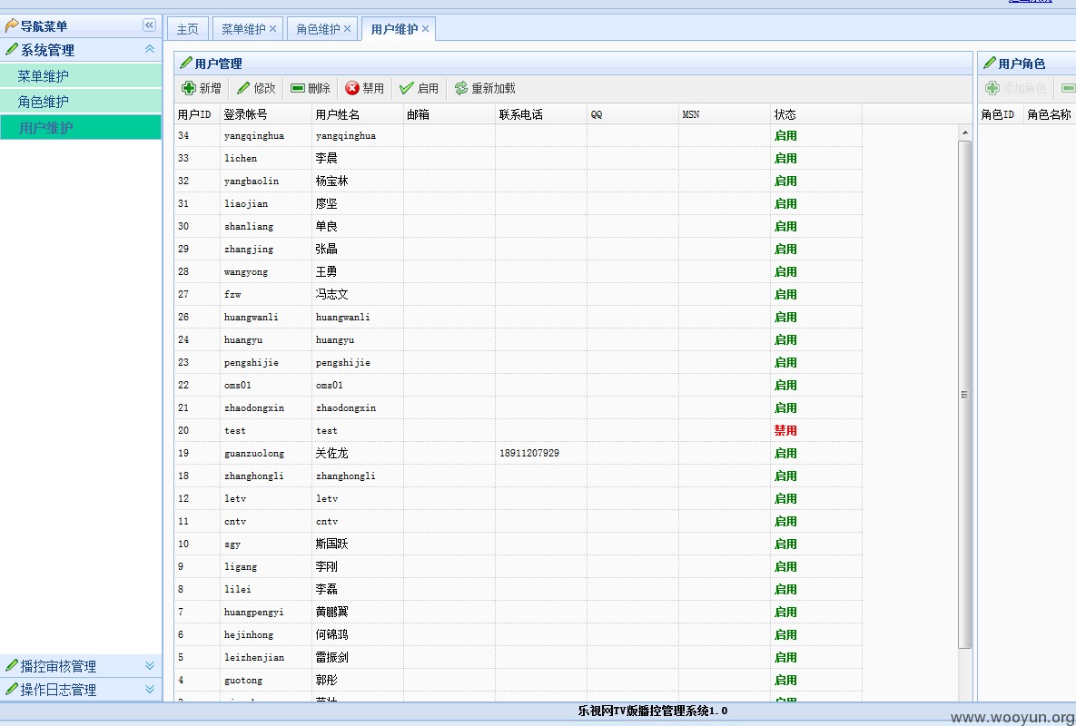The image size is (1076, 726).
Task: Click the green checkmark 启用 enable icon
Action: (x=406, y=88)
